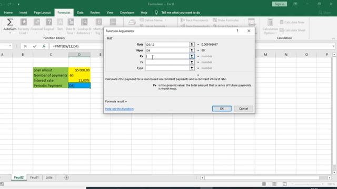This screenshot has height=189, width=337.
Task: Confirm with the OK button
Action: [222, 109]
